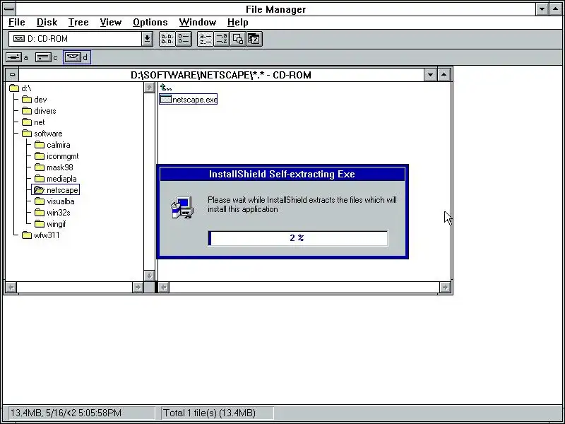
Task: Go up one directory level arrow
Action: (x=166, y=88)
